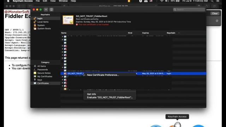Sort the list by the Name column
226x127 pixels.
click(64, 33)
